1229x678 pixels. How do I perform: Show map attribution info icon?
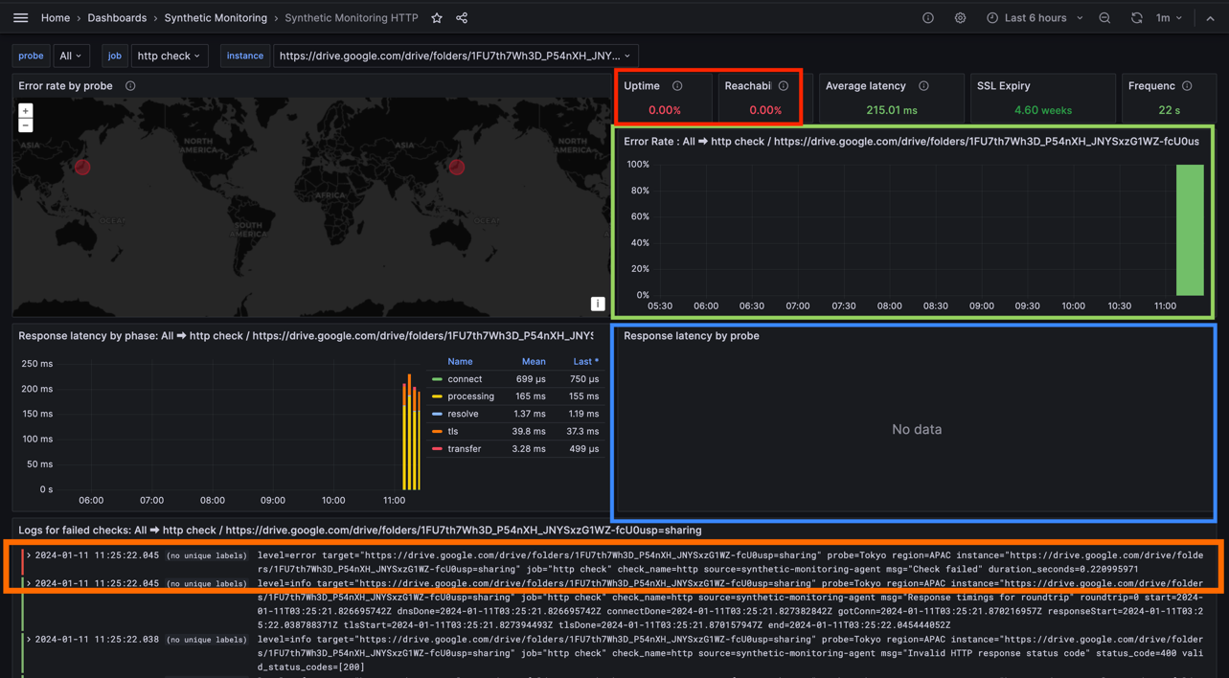(x=598, y=304)
